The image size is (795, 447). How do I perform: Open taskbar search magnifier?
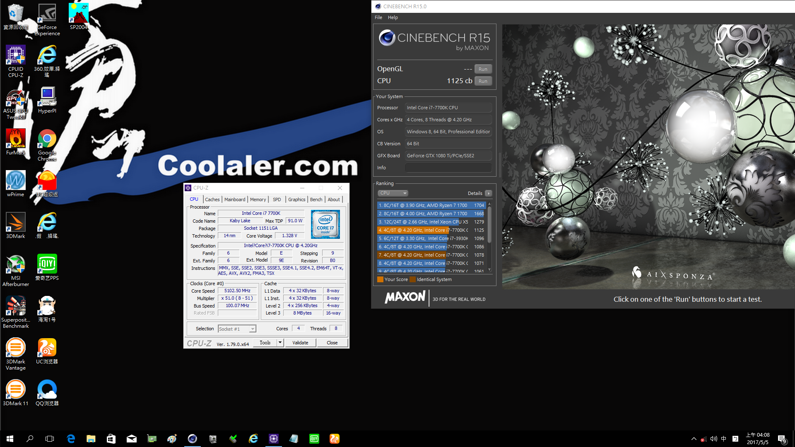click(x=30, y=439)
